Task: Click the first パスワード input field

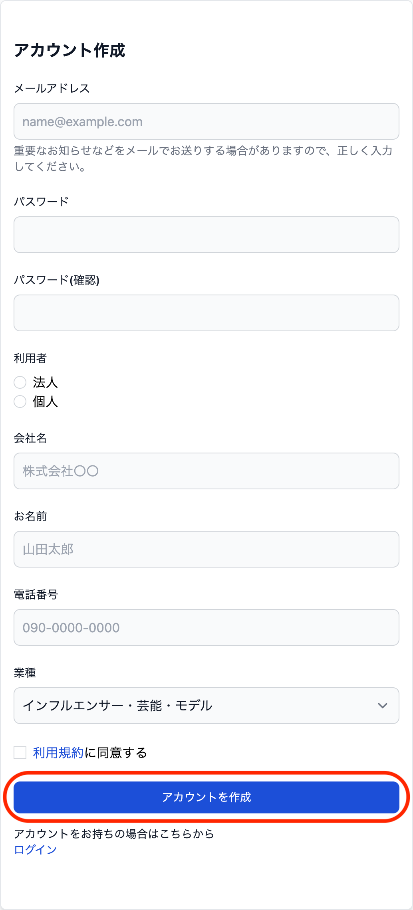Action: click(x=206, y=235)
